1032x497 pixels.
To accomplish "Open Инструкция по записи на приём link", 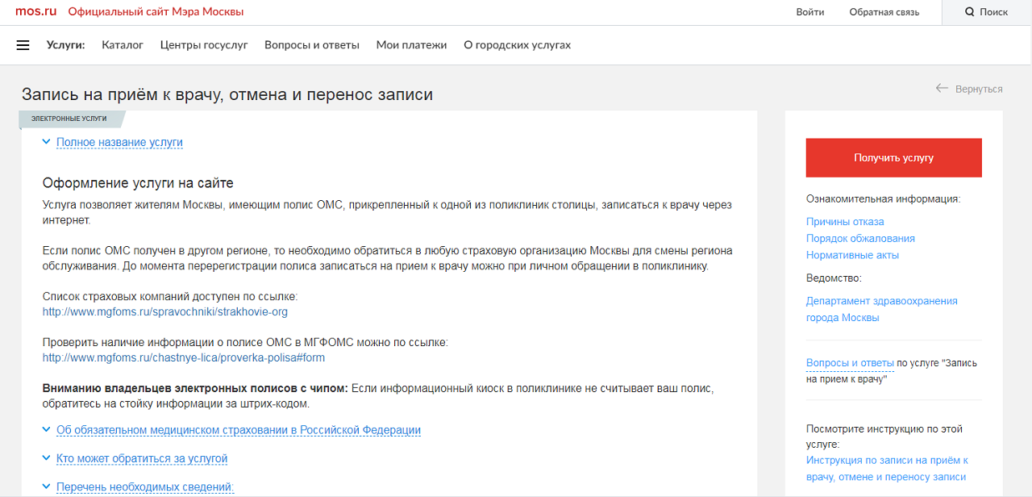I will (887, 469).
